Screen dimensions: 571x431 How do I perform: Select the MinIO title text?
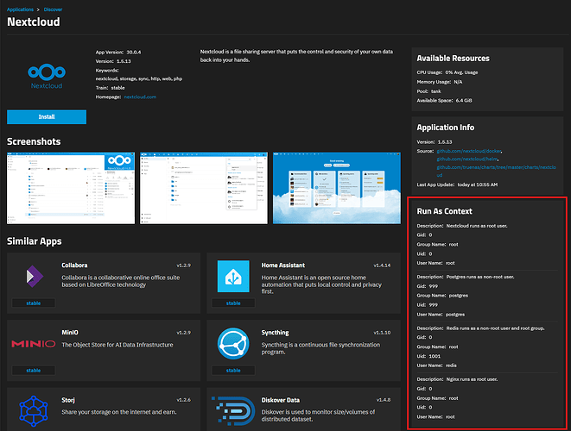tap(70, 333)
